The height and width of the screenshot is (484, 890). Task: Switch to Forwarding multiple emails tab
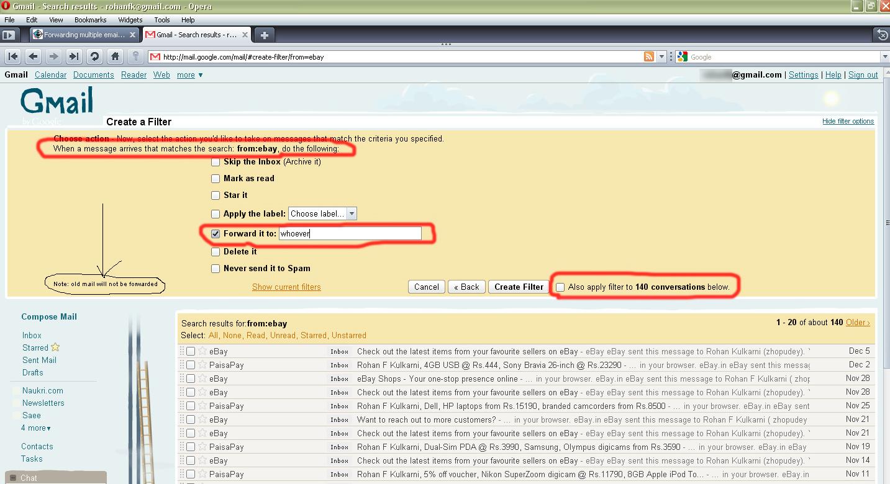point(84,35)
